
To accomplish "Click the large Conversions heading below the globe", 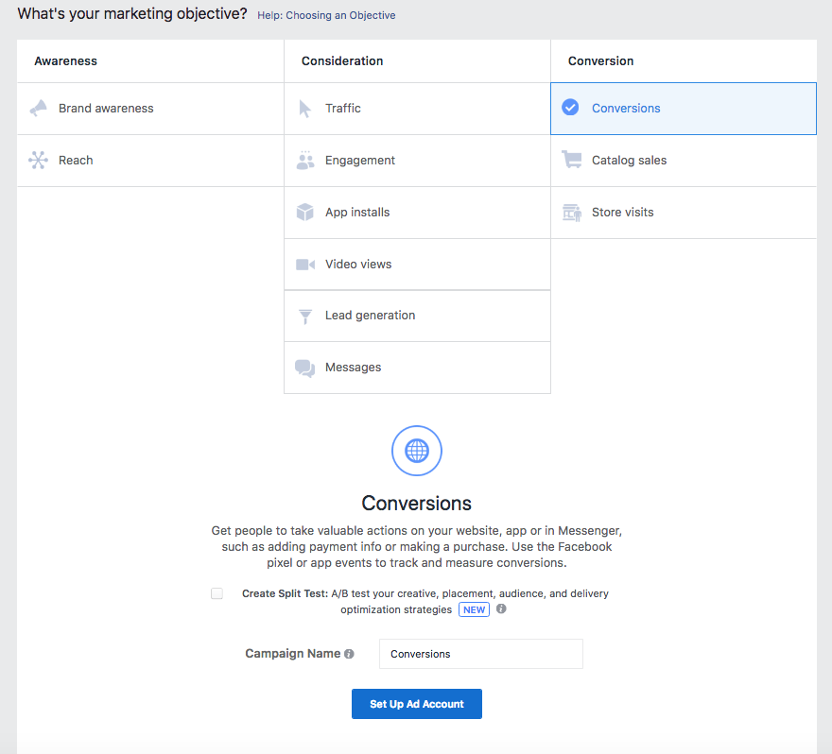I will point(417,504).
